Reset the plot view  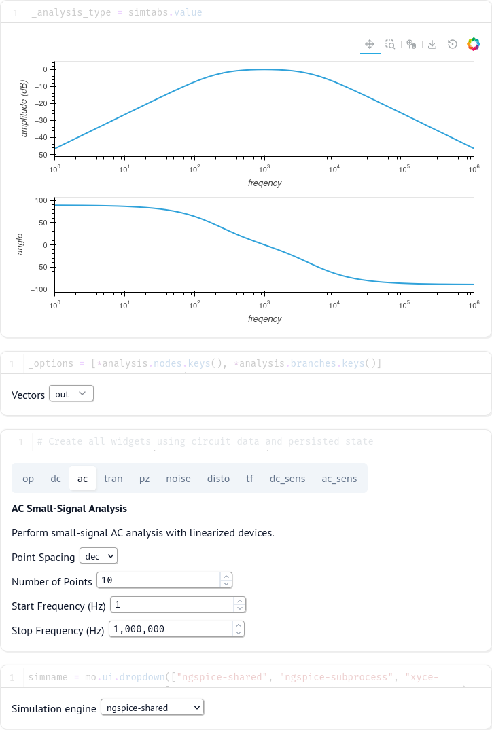point(453,44)
